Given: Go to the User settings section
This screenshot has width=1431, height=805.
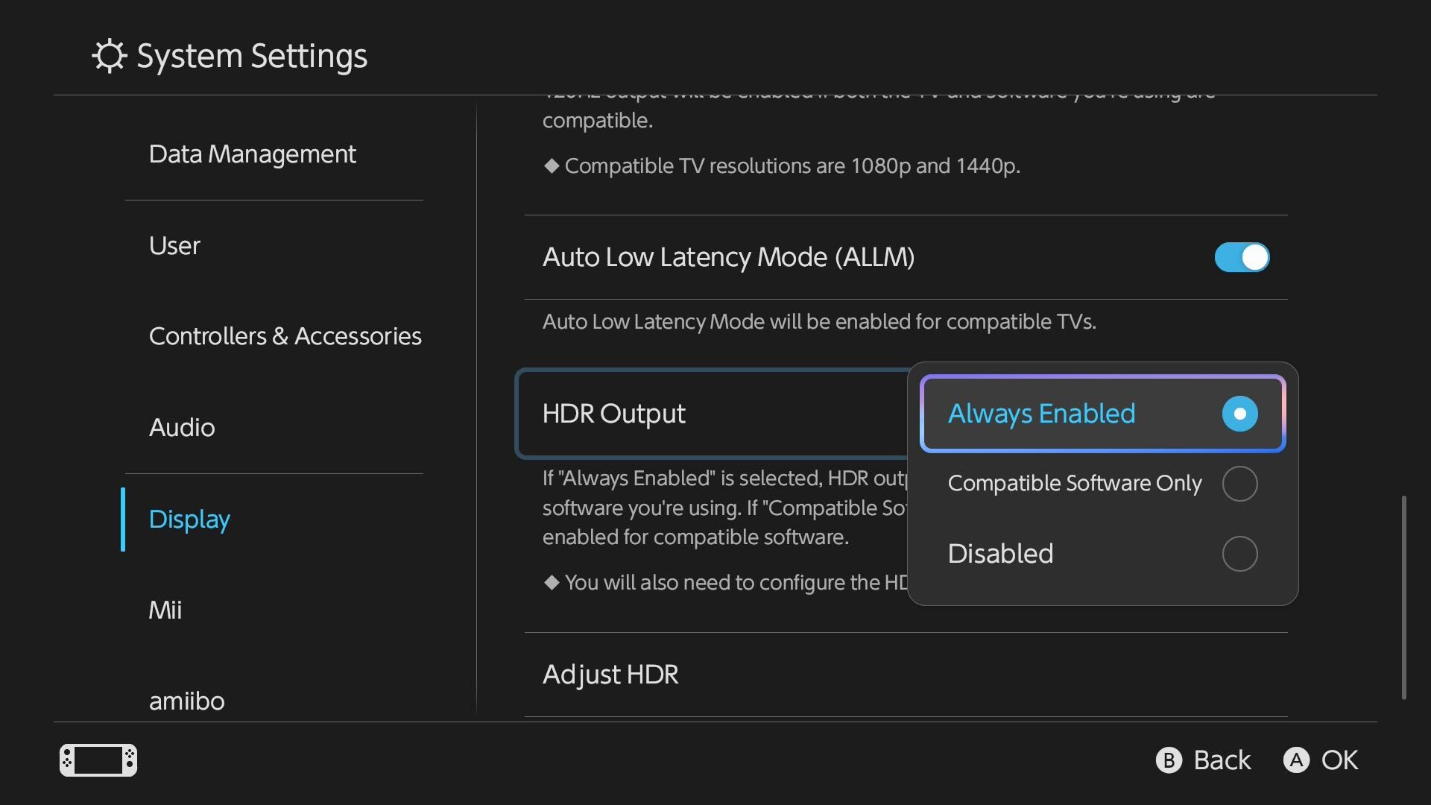Looking at the screenshot, I should pyautogui.click(x=174, y=245).
